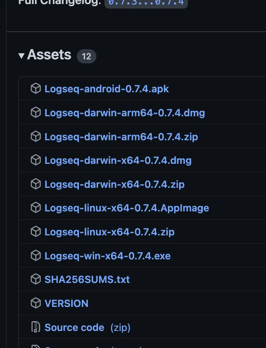Download the Logseq-win-x64-0.7.4.exe installer link

(x=107, y=256)
